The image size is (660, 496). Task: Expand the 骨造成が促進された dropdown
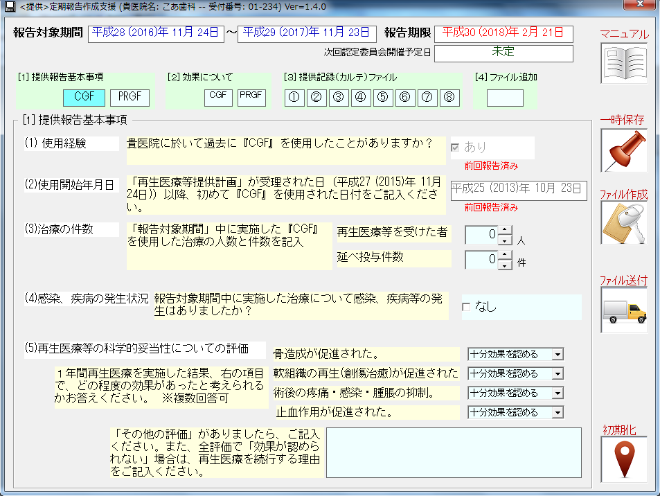(558, 355)
